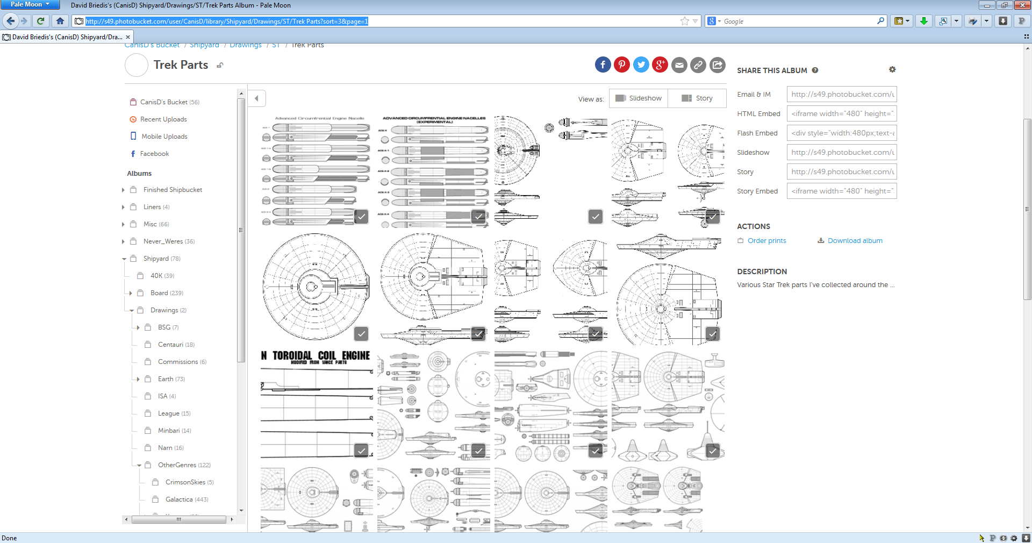Open Pale Moon application menu
The image size is (1032, 543).
click(31, 4)
